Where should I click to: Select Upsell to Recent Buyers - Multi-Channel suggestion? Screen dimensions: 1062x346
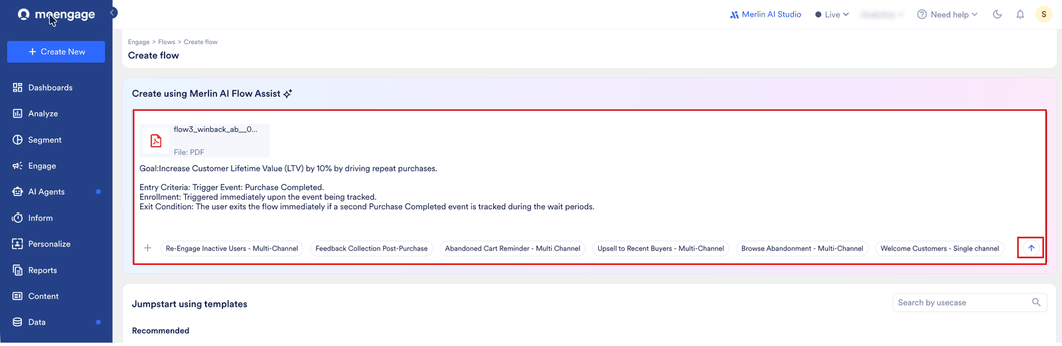coord(660,249)
